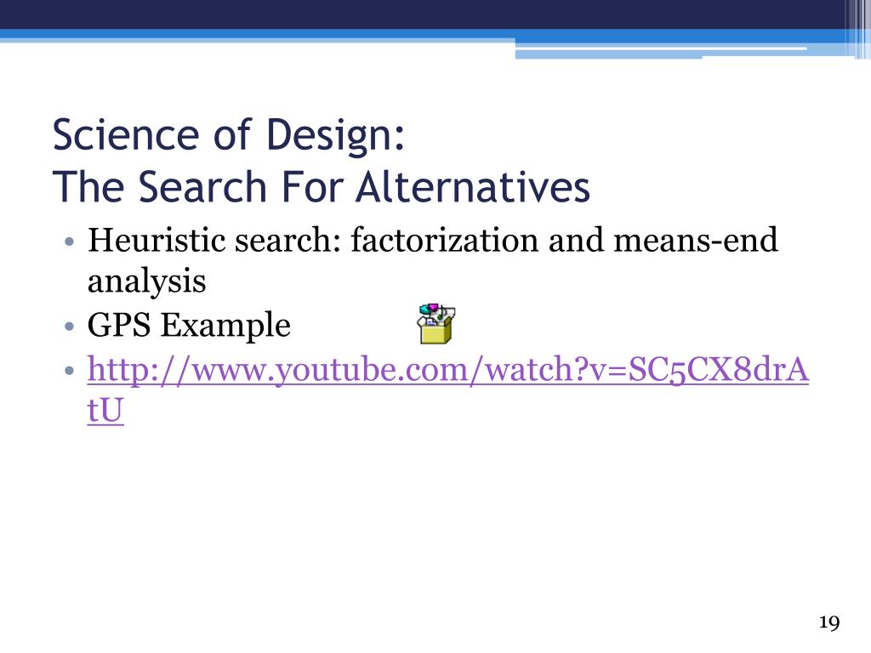The width and height of the screenshot is (871, 653).
Task: Click the slide number 19
Action: (x=828, y=622)
